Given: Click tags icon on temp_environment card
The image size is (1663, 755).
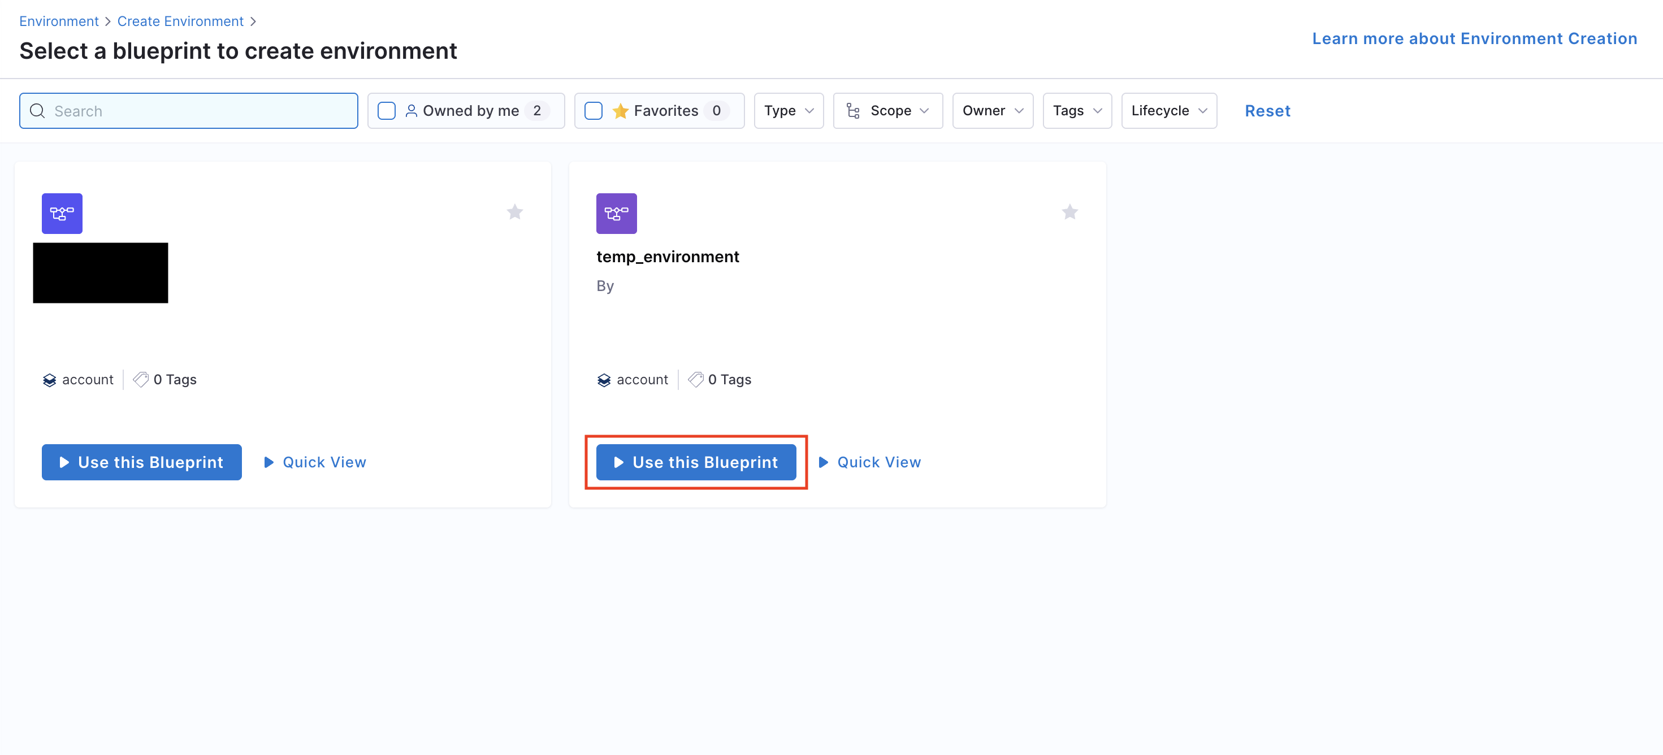Looking at the screenshot, I should point(695,379).
